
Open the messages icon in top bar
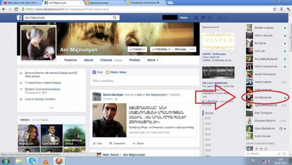click(x=203, y=18)
